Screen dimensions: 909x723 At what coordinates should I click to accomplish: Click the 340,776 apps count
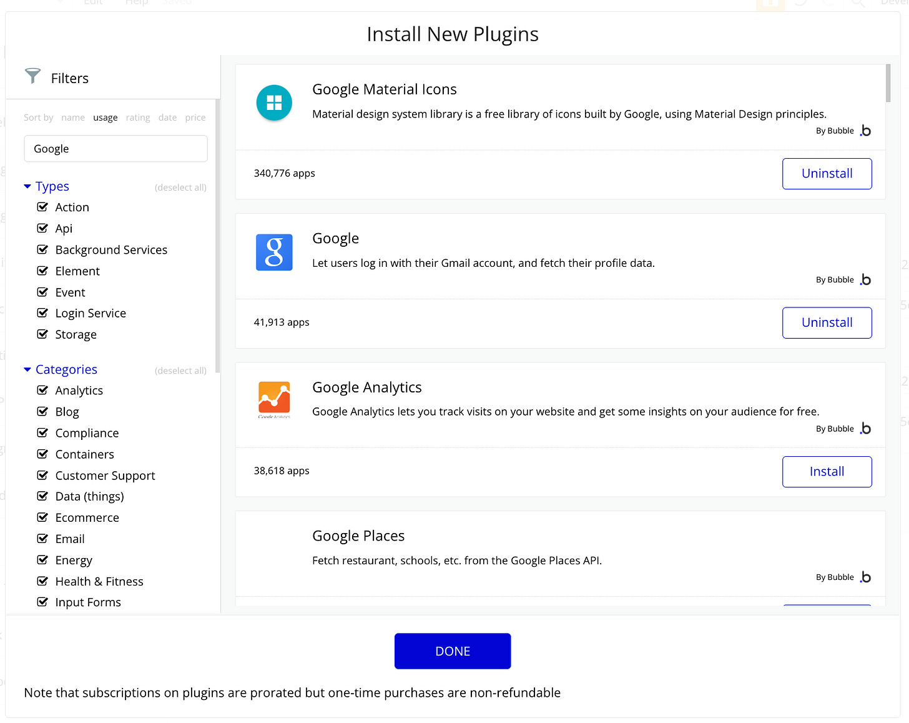(x=284, y=173)
